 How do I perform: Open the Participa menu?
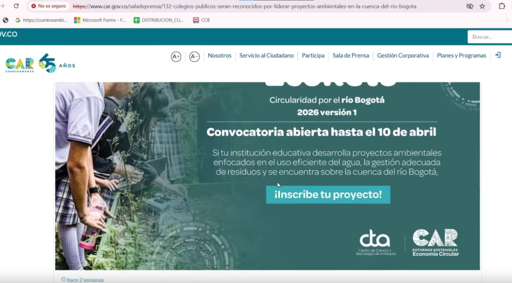(x=313, y=56)
